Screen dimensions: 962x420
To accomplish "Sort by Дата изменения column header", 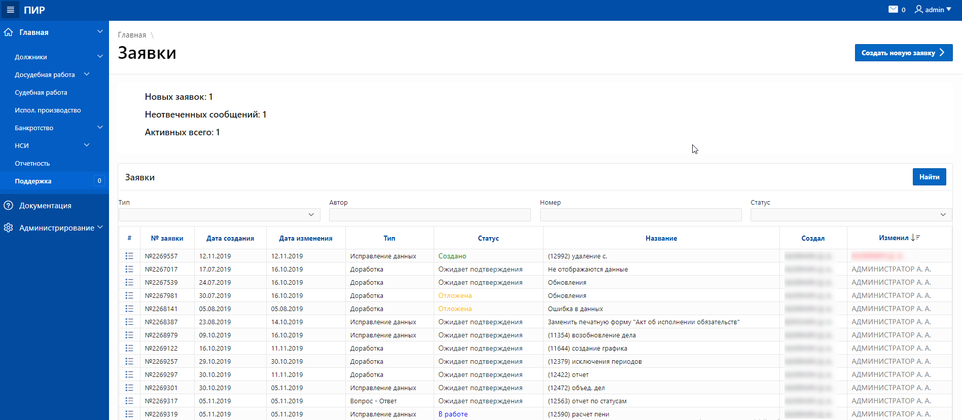I will coord(306,238).
